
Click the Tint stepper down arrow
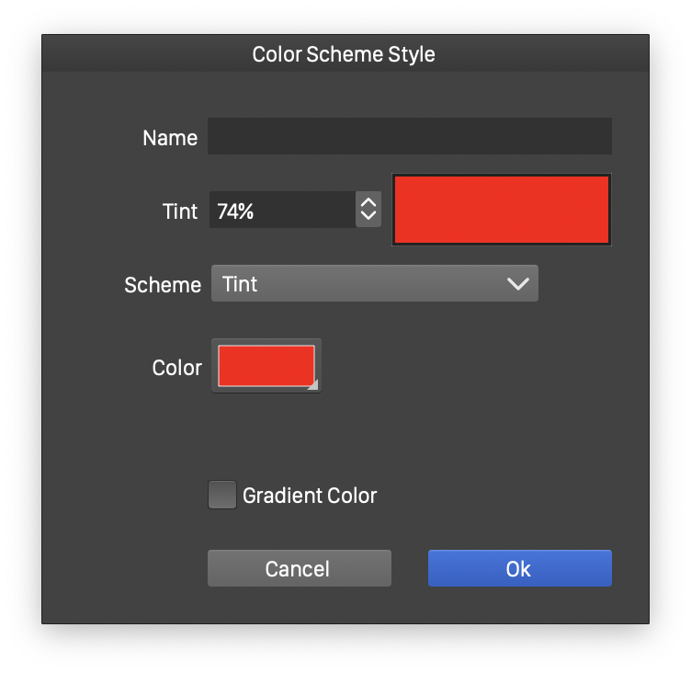point(368,217)
